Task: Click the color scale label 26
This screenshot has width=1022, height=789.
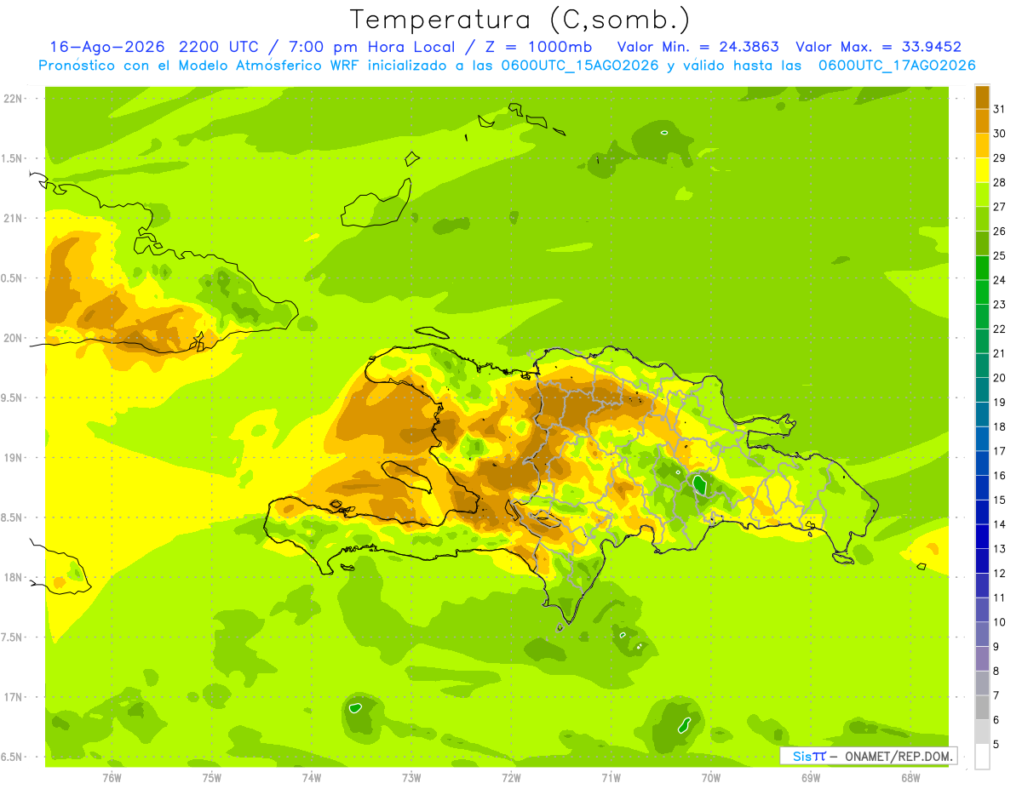Action: (1000, 232)
